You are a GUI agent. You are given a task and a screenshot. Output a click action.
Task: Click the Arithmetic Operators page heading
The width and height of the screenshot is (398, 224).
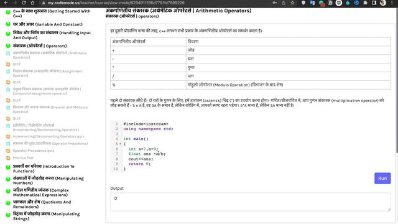tap(178, 11)
